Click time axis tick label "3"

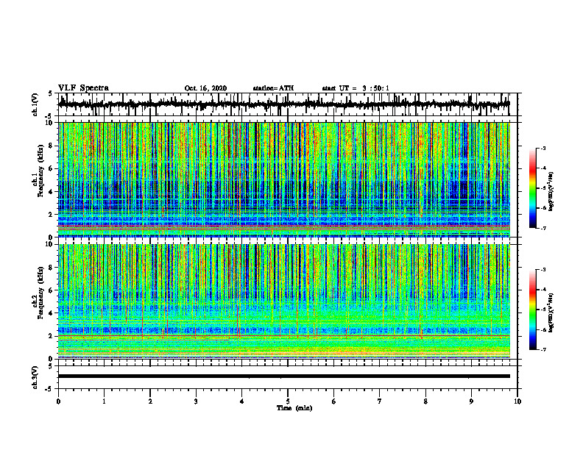coord(196,401)
